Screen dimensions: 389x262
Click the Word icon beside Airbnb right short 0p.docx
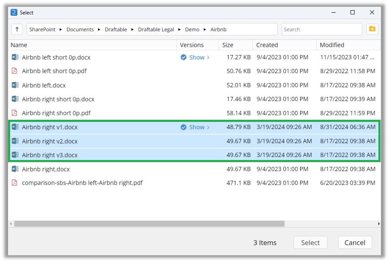(15, 99)
